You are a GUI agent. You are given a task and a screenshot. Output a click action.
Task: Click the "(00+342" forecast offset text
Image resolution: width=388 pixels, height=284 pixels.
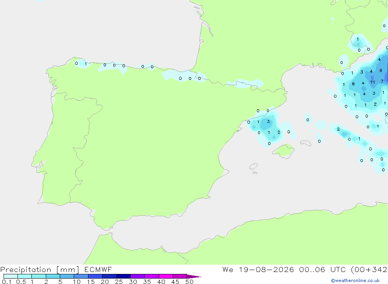[369, 269]
